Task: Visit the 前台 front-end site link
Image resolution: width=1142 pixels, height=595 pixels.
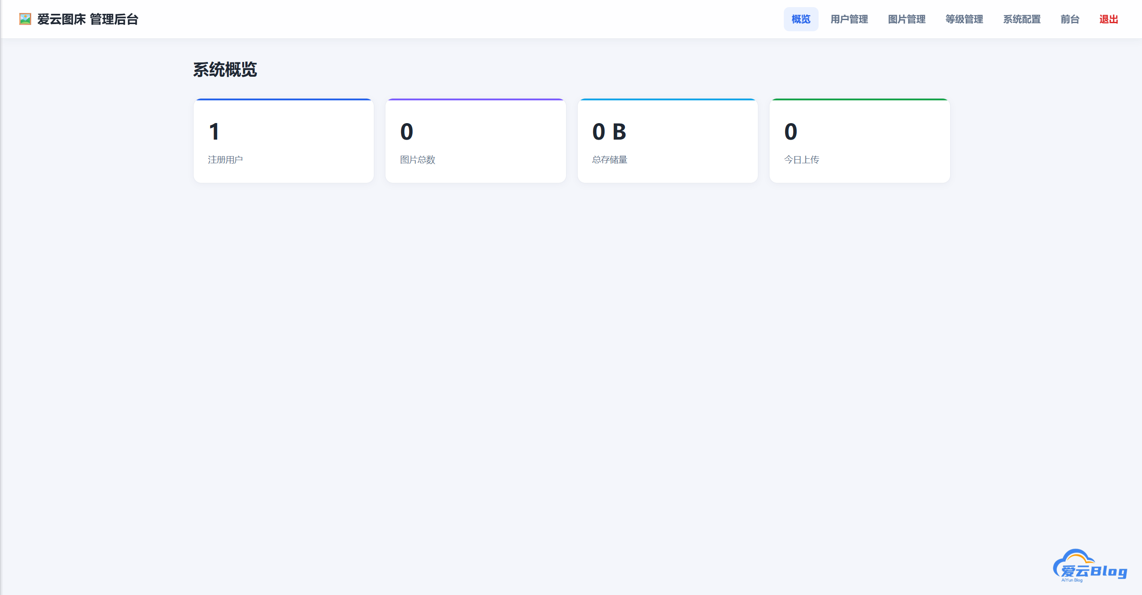Action: (1070, 19)
